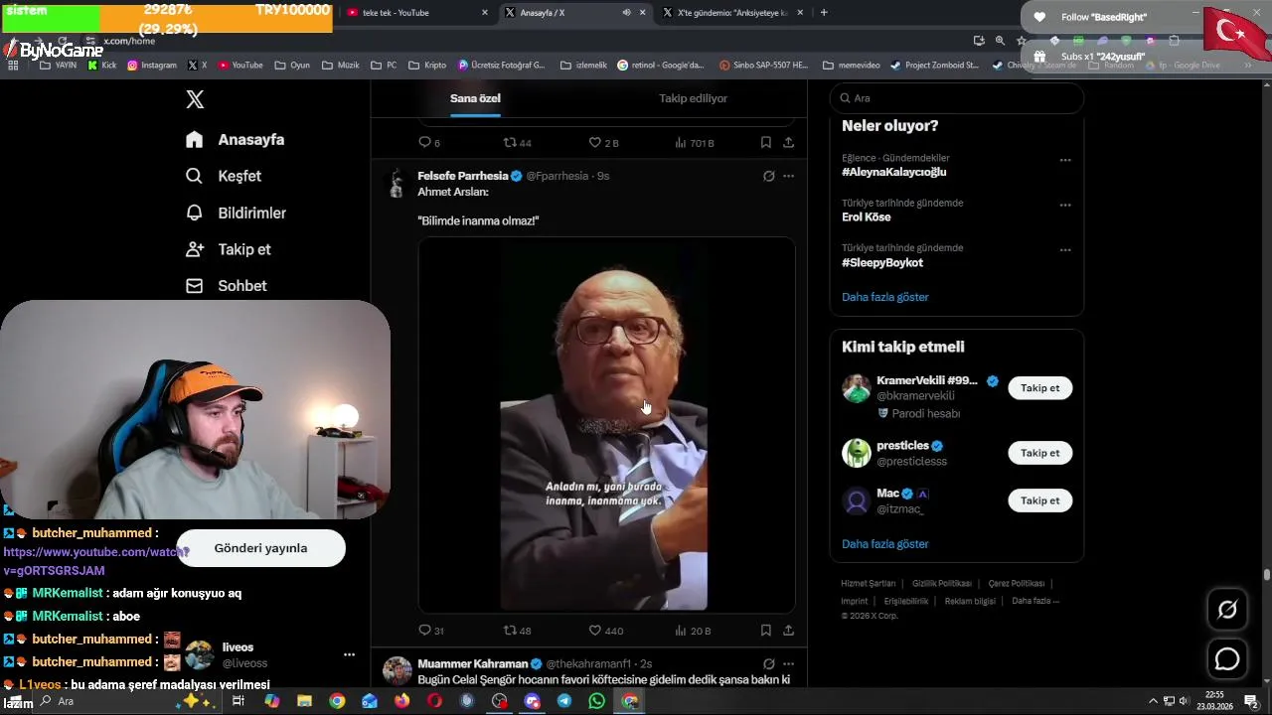Open WhatsApp from the taskbar

[596, 701]
